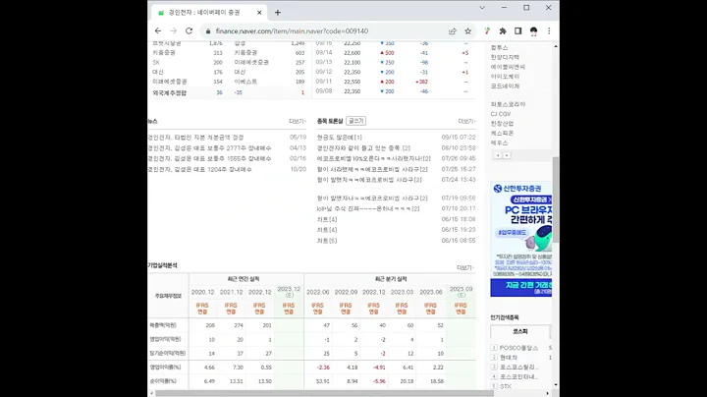Share this page via address bar icon
707x397 pixels.
point(453,31)
